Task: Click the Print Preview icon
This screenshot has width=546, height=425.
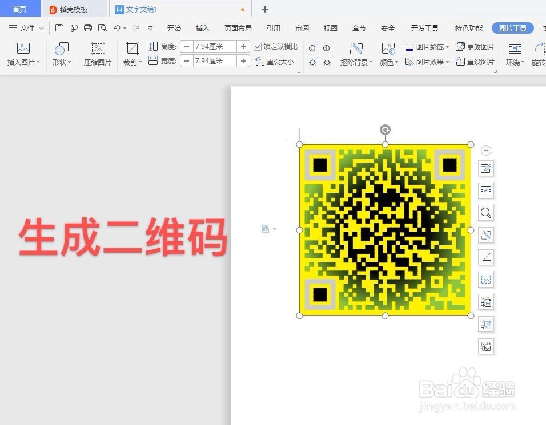Action: tap(102, 28)
